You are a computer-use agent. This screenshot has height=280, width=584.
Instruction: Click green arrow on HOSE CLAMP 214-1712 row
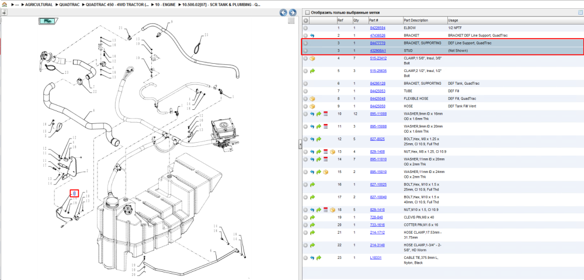(x=312, y=232)
